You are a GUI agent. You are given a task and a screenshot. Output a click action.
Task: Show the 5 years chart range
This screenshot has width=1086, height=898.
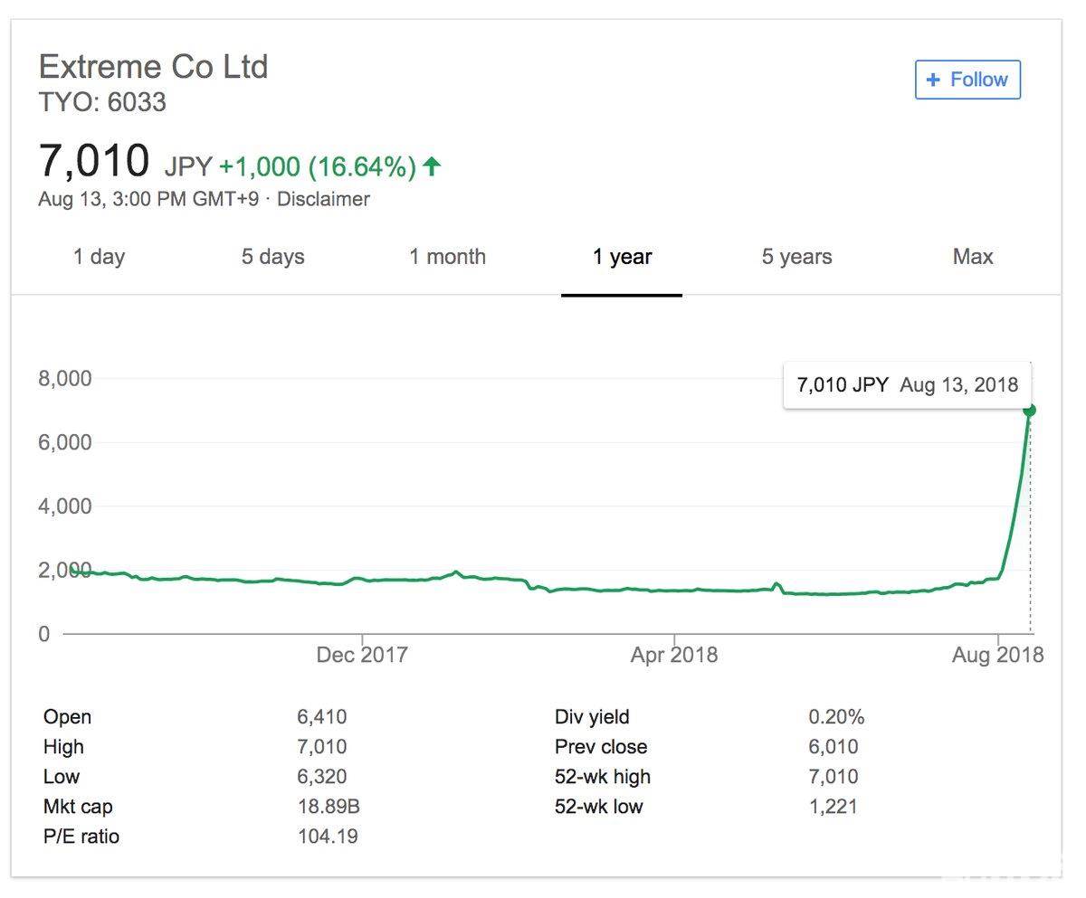coord(796,257)
